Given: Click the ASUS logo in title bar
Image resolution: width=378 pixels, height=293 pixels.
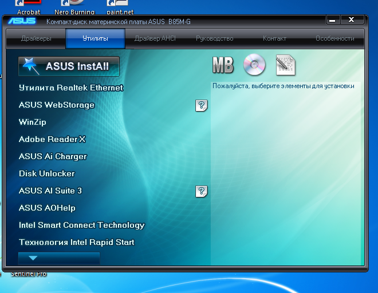Looking at the screenshot, I should click(22, 21).
